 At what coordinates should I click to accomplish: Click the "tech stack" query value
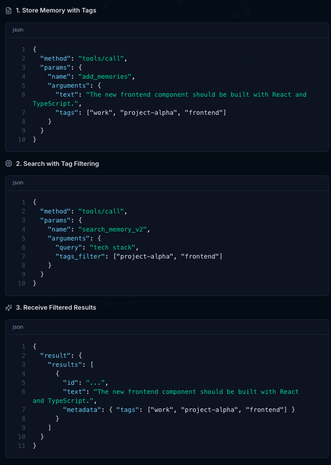coord(113,248)
